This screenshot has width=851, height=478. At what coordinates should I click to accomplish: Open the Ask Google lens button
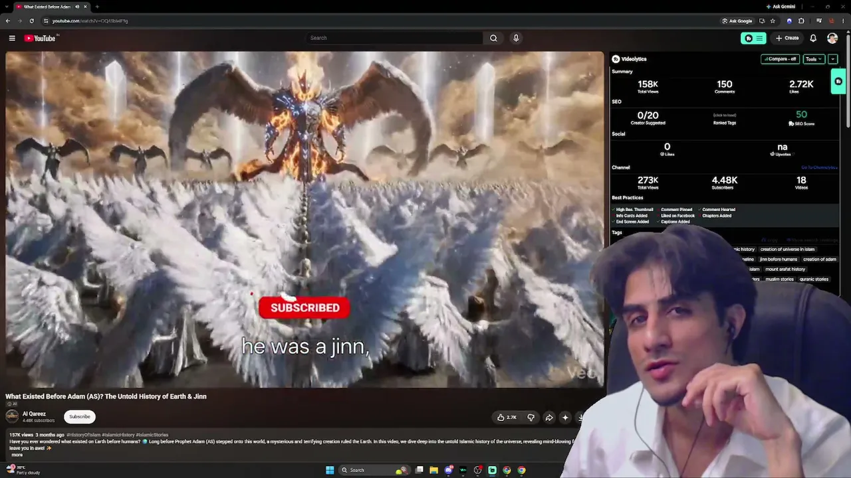click(737, 21)
